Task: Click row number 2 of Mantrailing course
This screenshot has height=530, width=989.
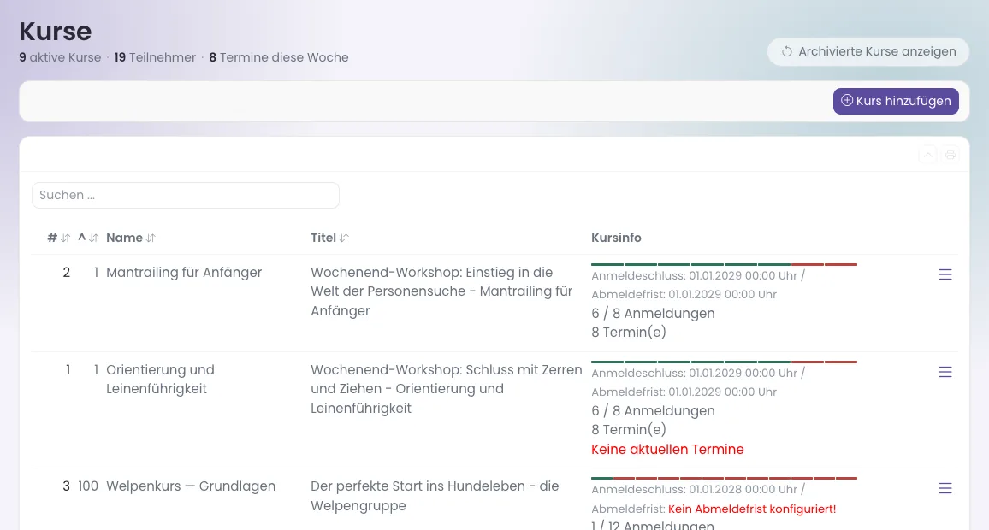Action: (x=66, y=272)
